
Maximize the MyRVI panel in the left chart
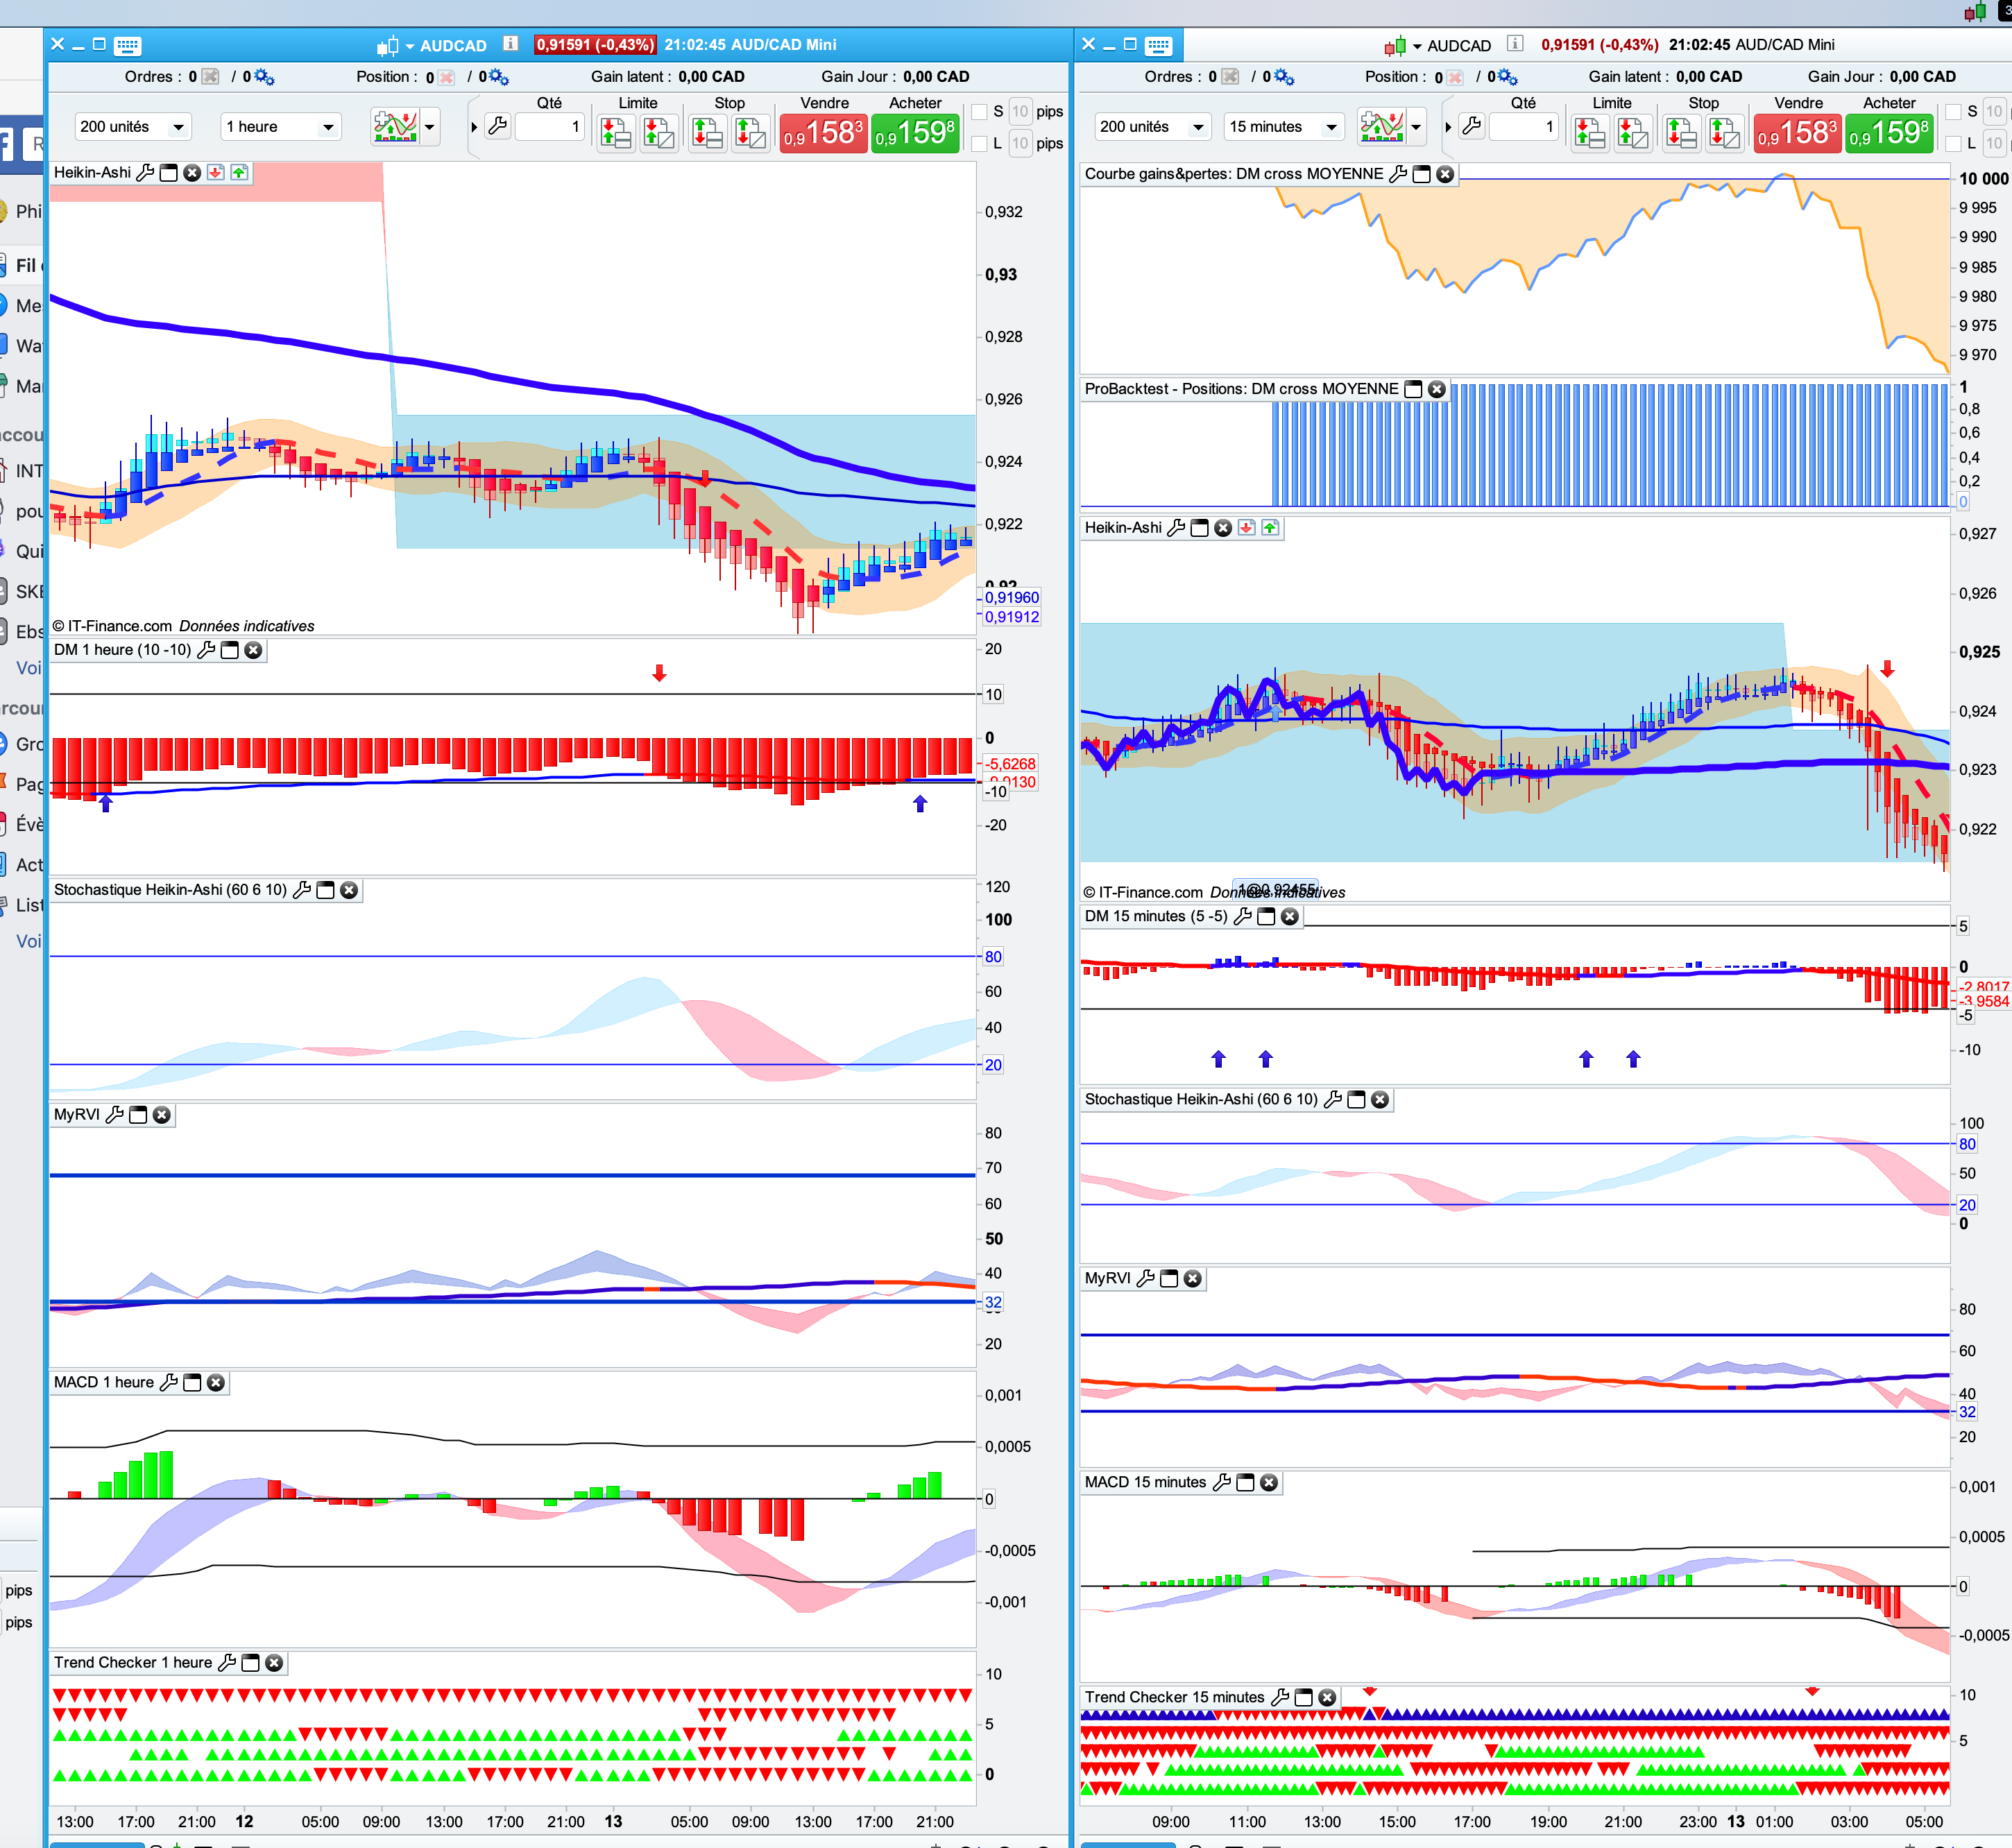pos(138,1115)
